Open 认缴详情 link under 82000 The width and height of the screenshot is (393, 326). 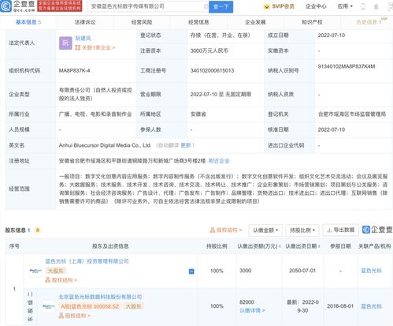252,311
